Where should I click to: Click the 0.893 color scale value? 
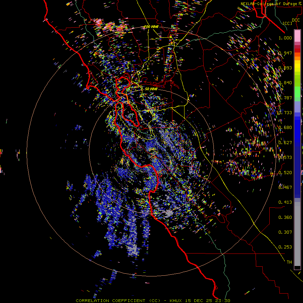pos(285,68)
